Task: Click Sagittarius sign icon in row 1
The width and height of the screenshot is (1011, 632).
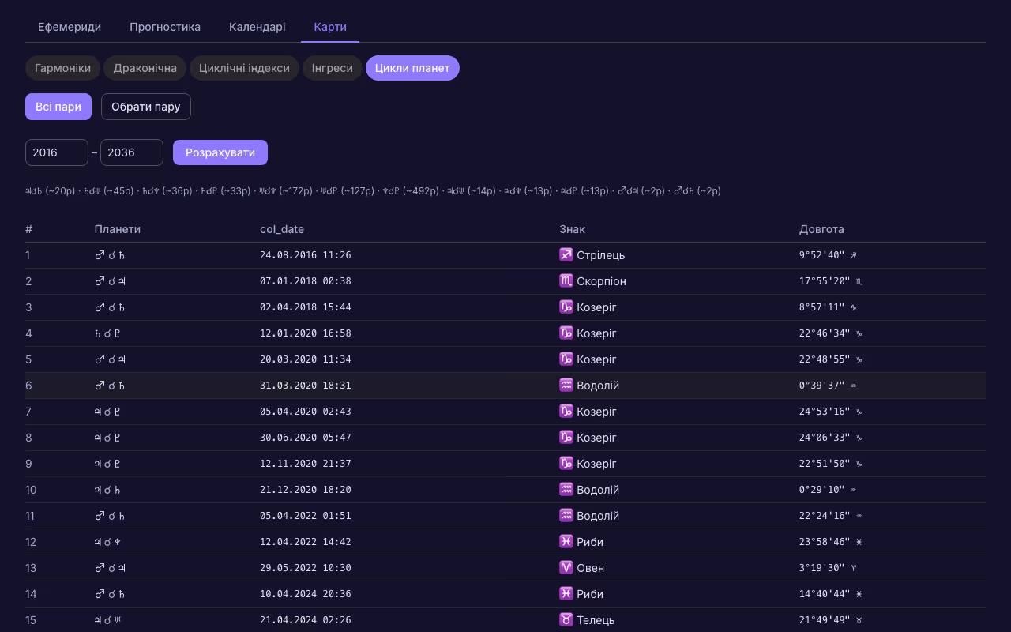Action: 566,255
